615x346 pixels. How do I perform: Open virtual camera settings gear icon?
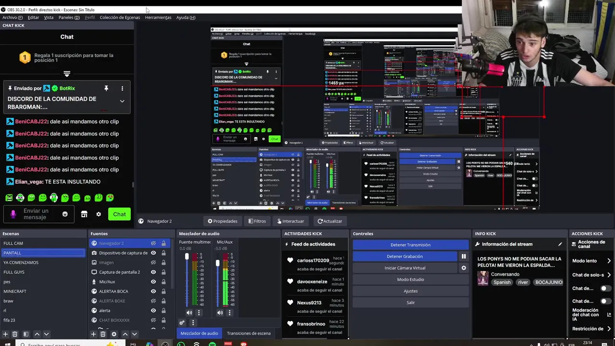pyautogui.click(x=464, y=268)
